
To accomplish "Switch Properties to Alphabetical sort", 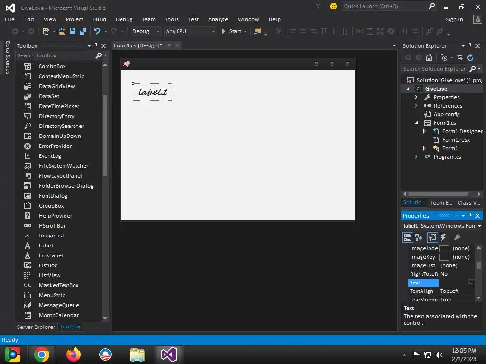I will point(419,237).
